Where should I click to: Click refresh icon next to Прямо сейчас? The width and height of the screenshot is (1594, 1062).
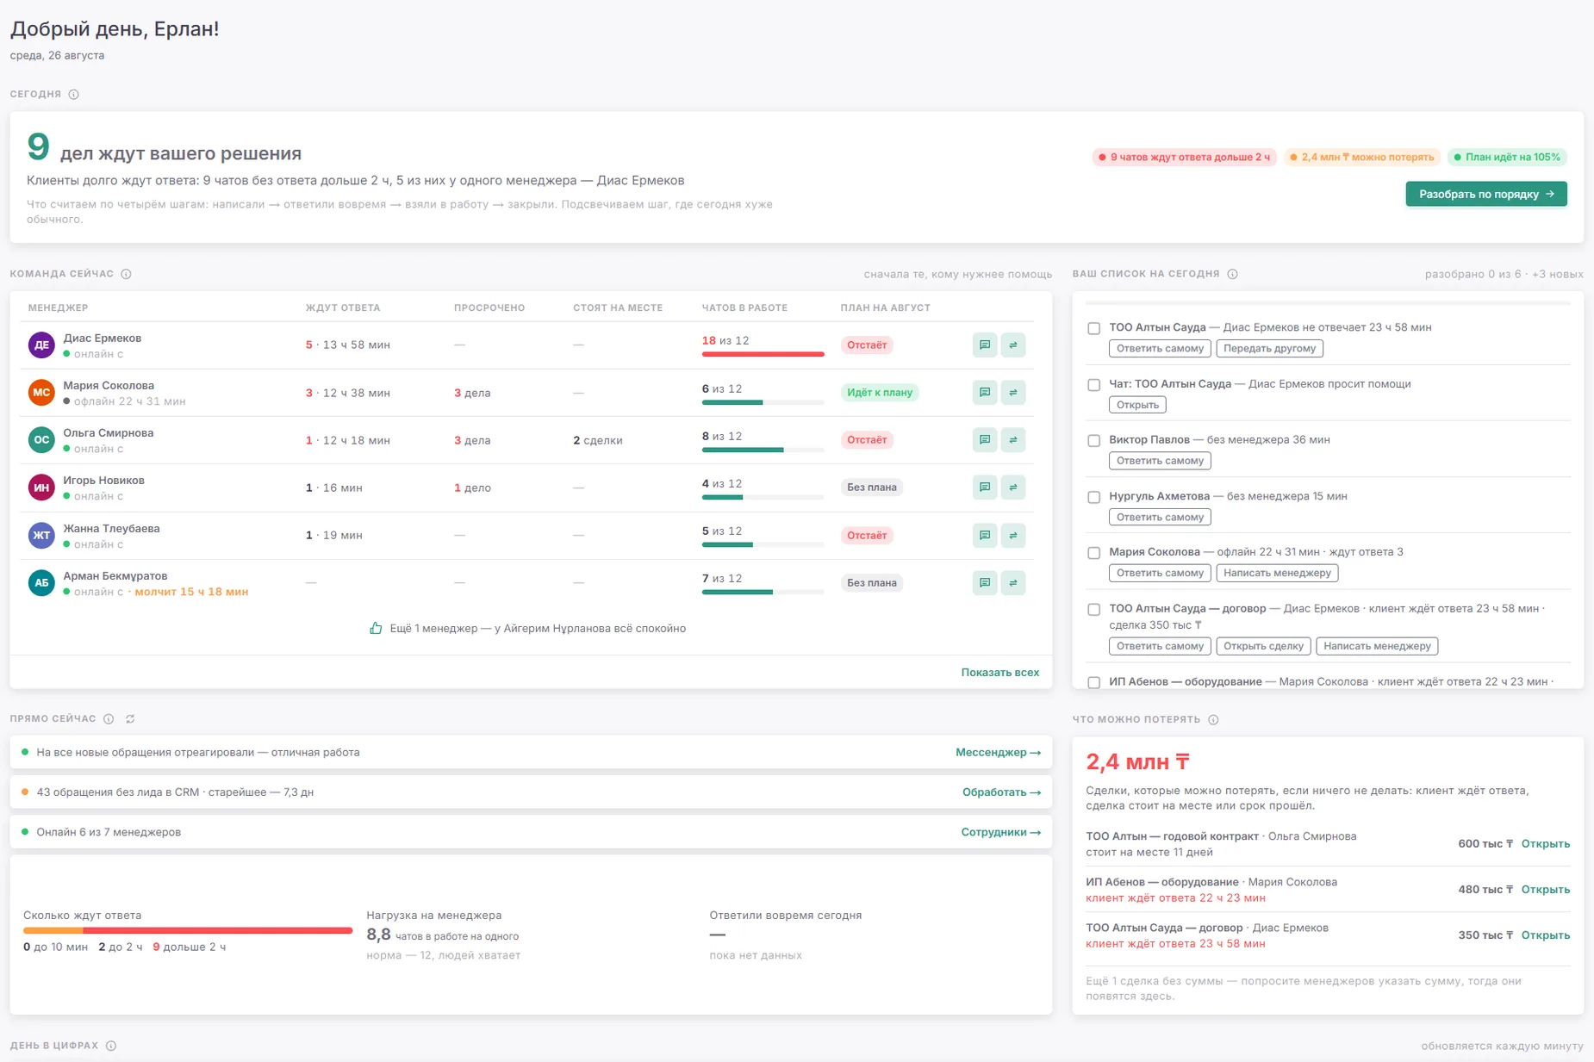130,718
